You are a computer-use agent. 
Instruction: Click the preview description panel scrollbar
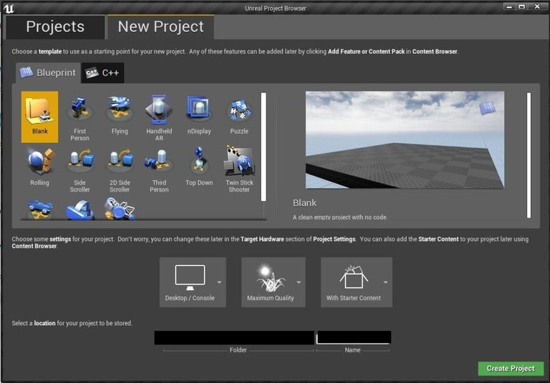pos(529,155)
